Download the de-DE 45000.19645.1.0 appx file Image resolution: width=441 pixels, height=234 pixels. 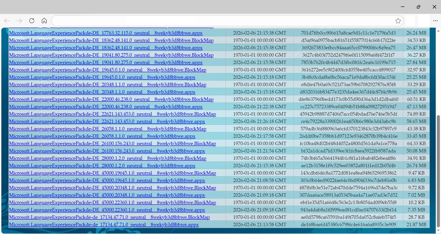[107, 181]
